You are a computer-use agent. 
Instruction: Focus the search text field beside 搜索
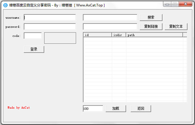[x=110, y=18]
